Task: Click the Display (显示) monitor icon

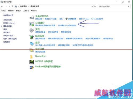Action: 32,44
